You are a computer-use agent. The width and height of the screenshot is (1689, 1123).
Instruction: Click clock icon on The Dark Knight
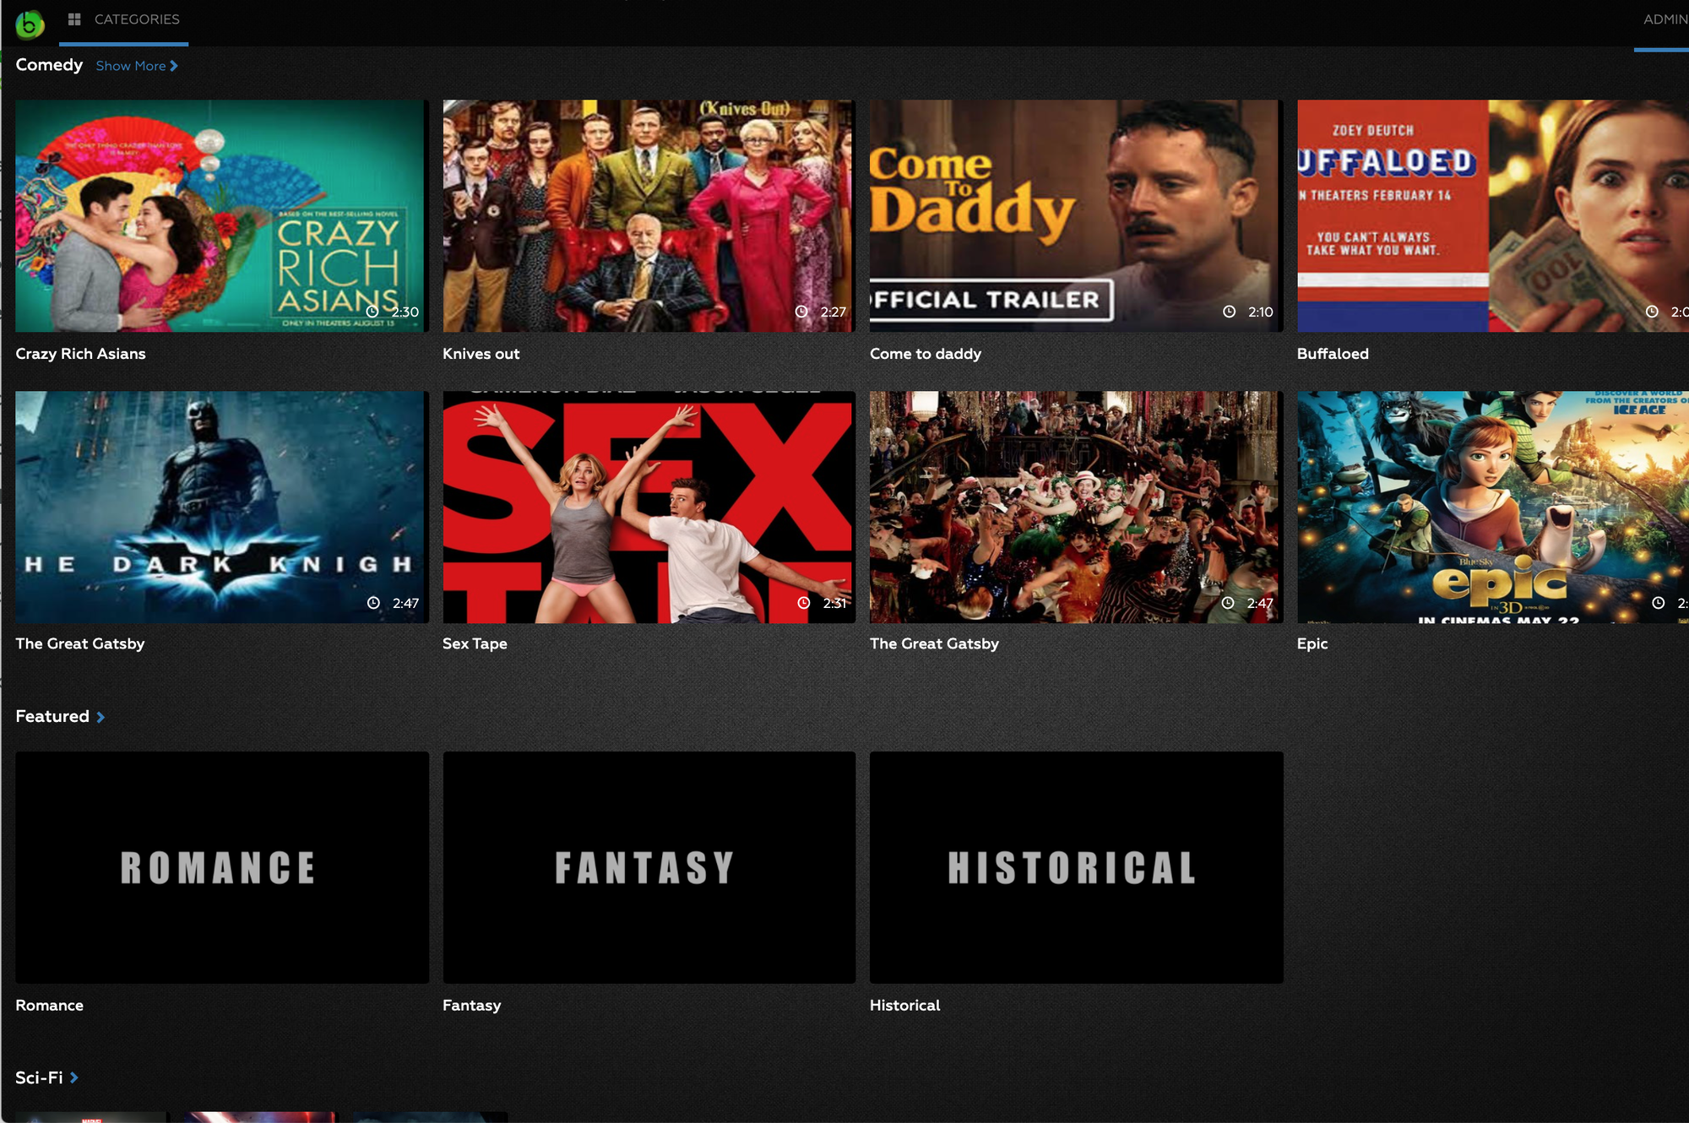coord(373,603)
